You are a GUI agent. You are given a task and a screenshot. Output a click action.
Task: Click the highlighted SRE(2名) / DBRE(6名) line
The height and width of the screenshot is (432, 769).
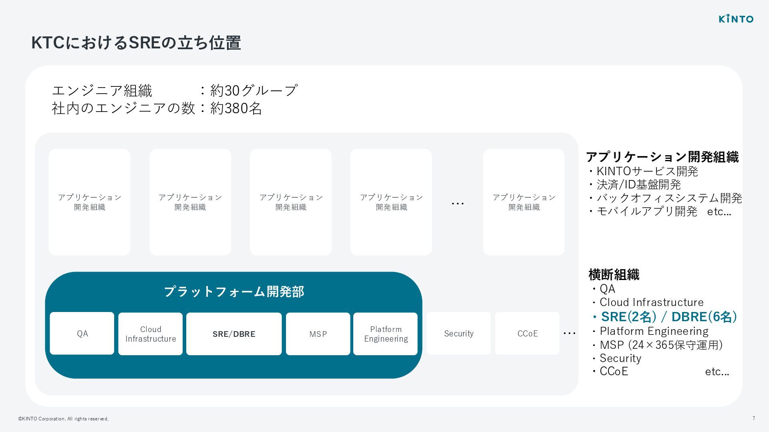pos(664,317)
